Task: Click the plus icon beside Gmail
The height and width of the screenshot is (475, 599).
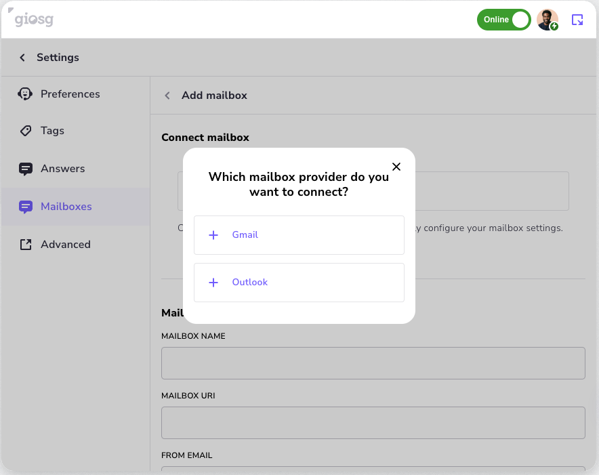Action: (213, 234)
